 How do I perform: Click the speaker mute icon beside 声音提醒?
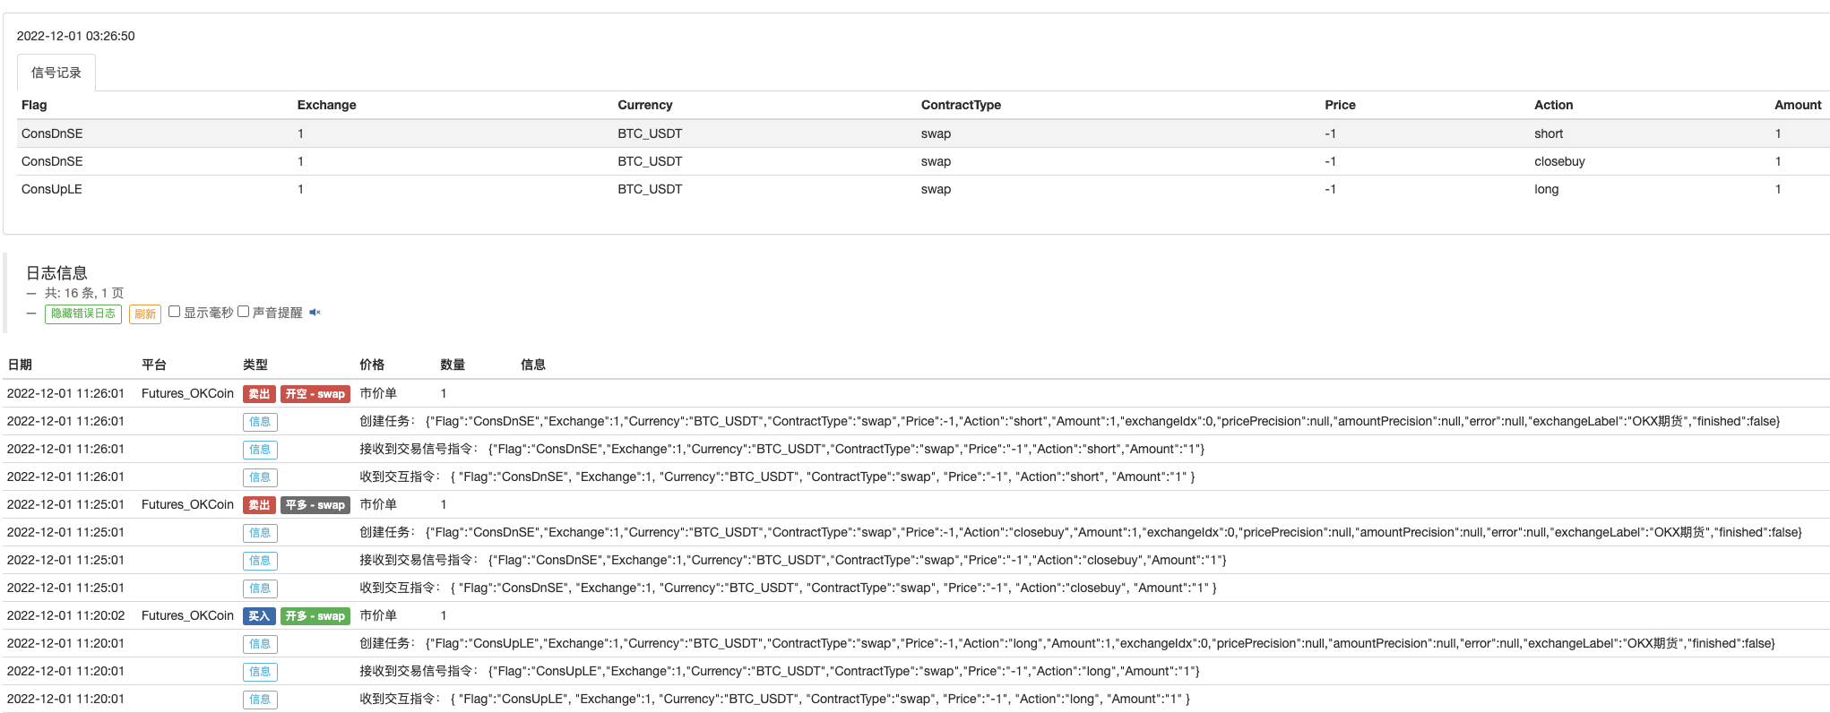point(315,313)
